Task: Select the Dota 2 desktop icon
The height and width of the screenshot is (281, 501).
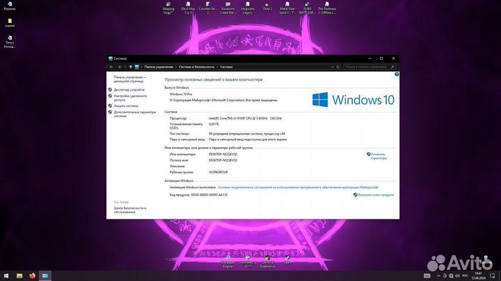Action: point(267,6)
